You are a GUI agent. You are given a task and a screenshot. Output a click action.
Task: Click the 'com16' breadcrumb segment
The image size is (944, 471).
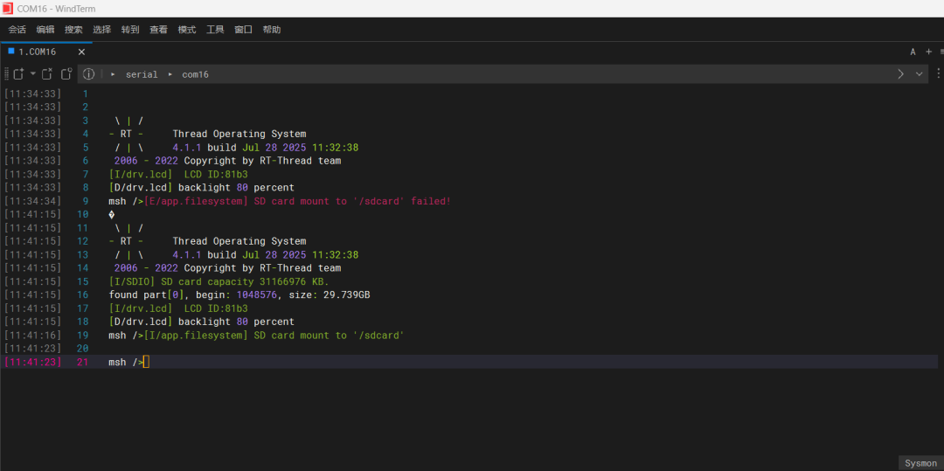point(195,74)
